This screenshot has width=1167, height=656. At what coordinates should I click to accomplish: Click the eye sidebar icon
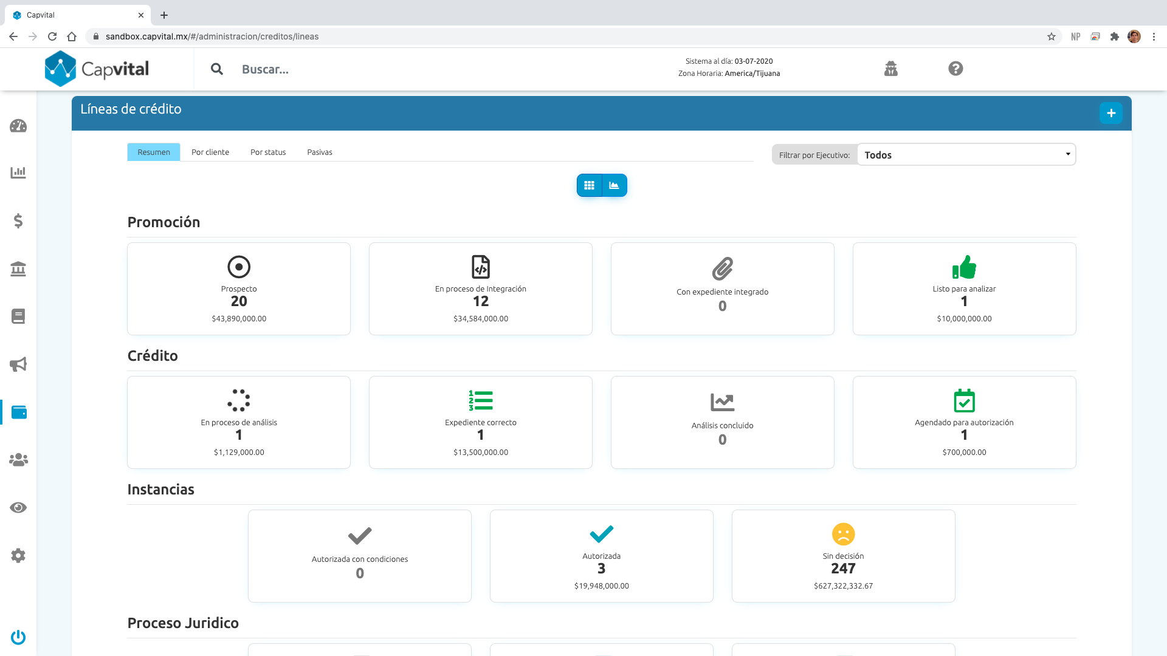pos(18,508)
